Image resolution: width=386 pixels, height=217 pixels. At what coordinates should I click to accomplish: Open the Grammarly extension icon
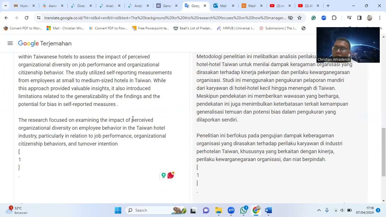point(314,18)
